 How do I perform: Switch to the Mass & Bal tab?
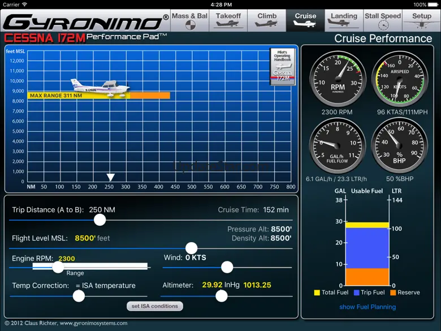[189, 20]
